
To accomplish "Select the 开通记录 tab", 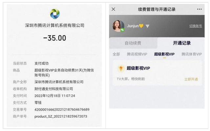I will pos(182,43).
